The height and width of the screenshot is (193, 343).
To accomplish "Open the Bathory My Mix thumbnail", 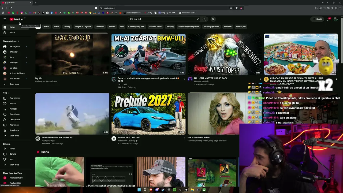I will coord(72,54).
